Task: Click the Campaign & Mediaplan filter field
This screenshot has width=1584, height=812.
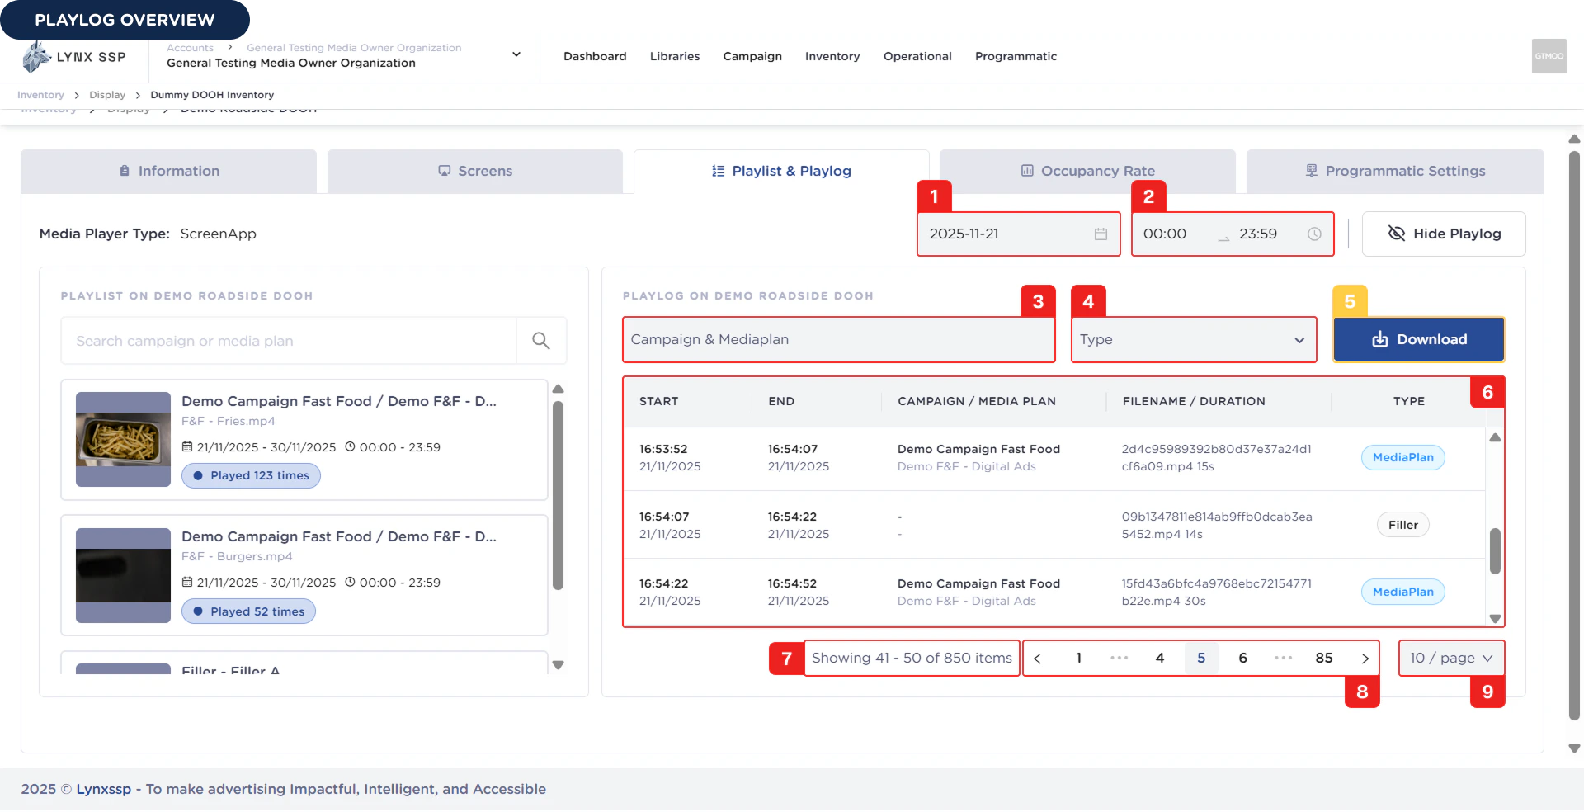Action: pos(839,340)
